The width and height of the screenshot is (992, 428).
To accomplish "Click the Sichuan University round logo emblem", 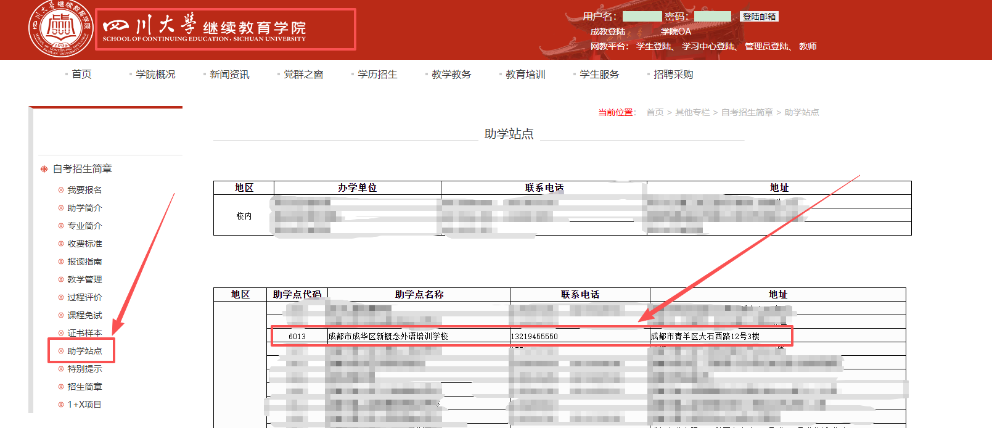I will 60,28.
